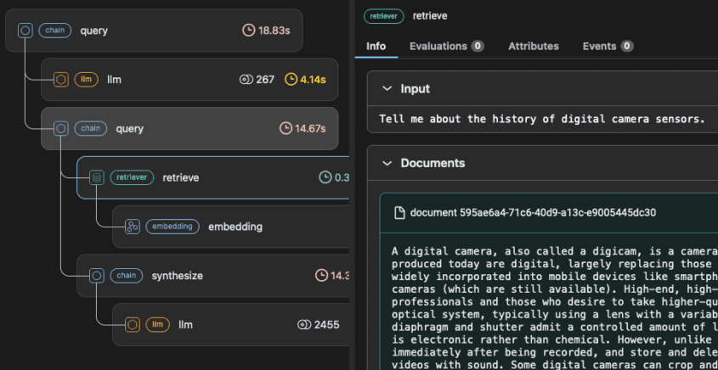
Task: Click the retriever badge in the detail header
Action: [x=383, y=16]
